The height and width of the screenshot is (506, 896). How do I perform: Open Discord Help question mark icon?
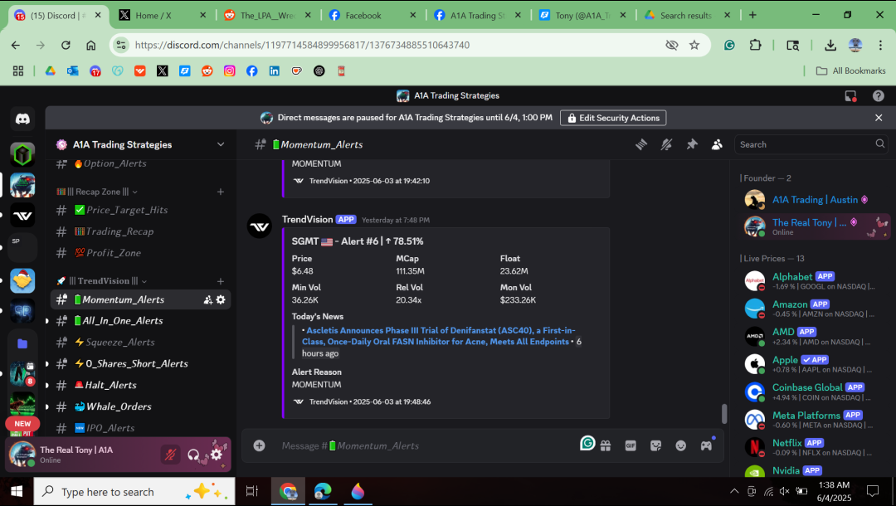[879, 96]
